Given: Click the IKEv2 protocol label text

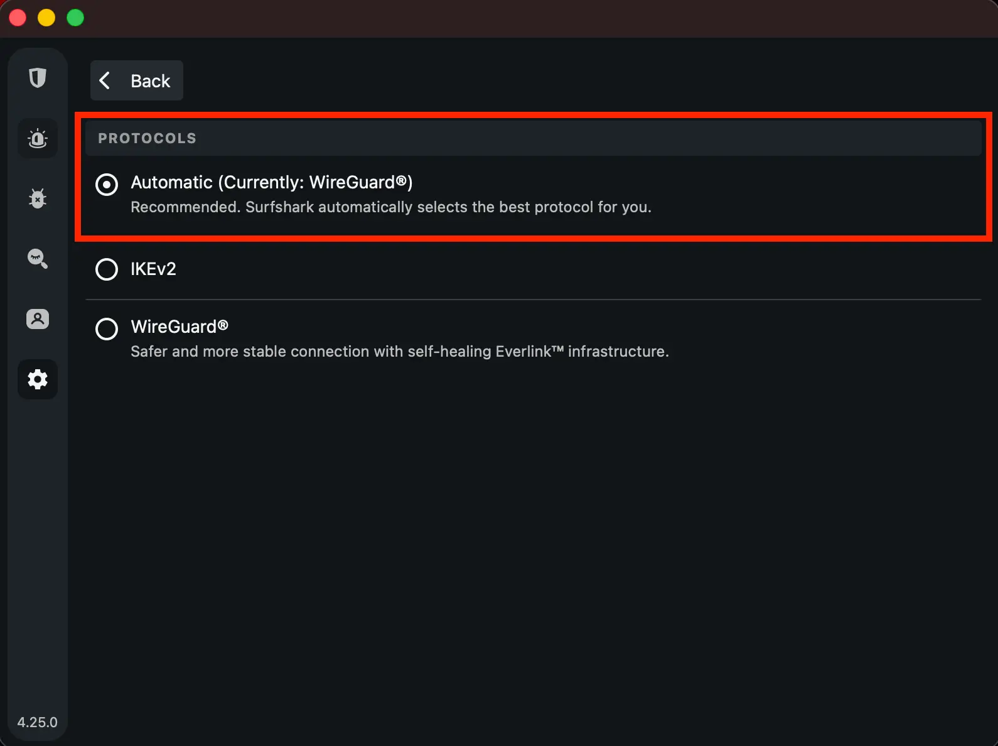Looking at the screenshot, I should [x=153, y=269].
